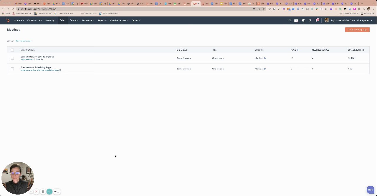377x196 pixels.
Task: Click info icon next to First Interview's Multiple duration
Action: pyautogui.click(x=265, y=69)
